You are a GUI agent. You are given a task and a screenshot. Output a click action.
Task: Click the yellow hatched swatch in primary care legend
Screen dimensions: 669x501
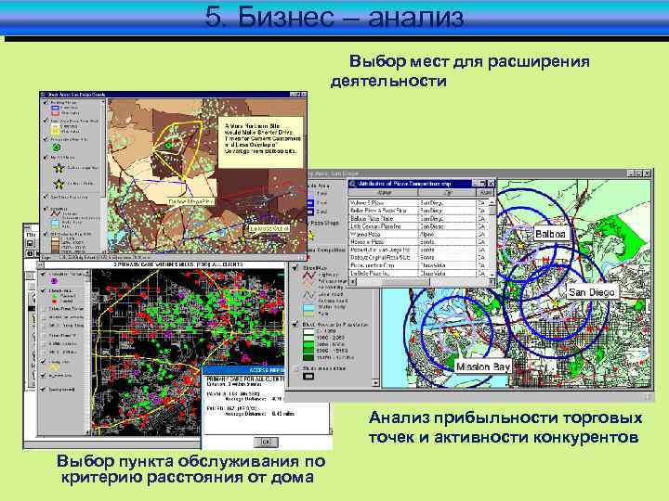point(54,367)
